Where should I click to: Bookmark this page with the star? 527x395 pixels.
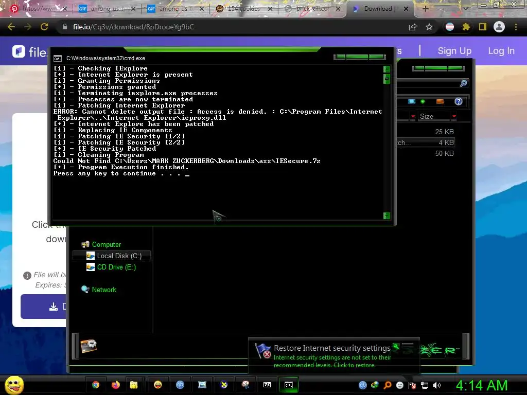429,27
